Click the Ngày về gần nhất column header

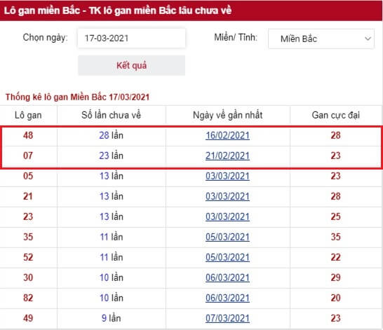point(228,115)
